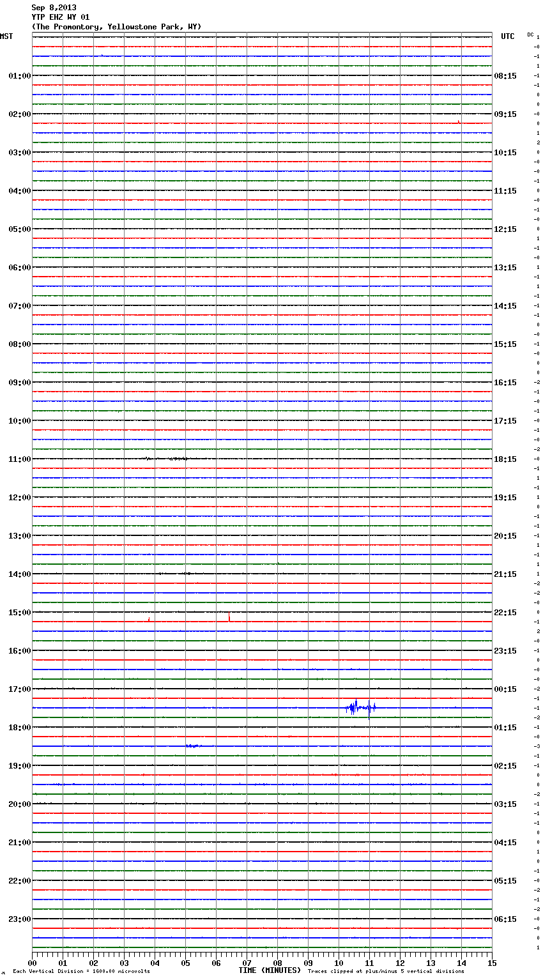Click the '17:15' UTC time label
This screenshot has width=543, height=980.
505,421
